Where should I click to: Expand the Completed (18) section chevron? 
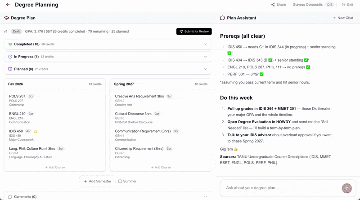pyautogui.click(x=206, y=44)
